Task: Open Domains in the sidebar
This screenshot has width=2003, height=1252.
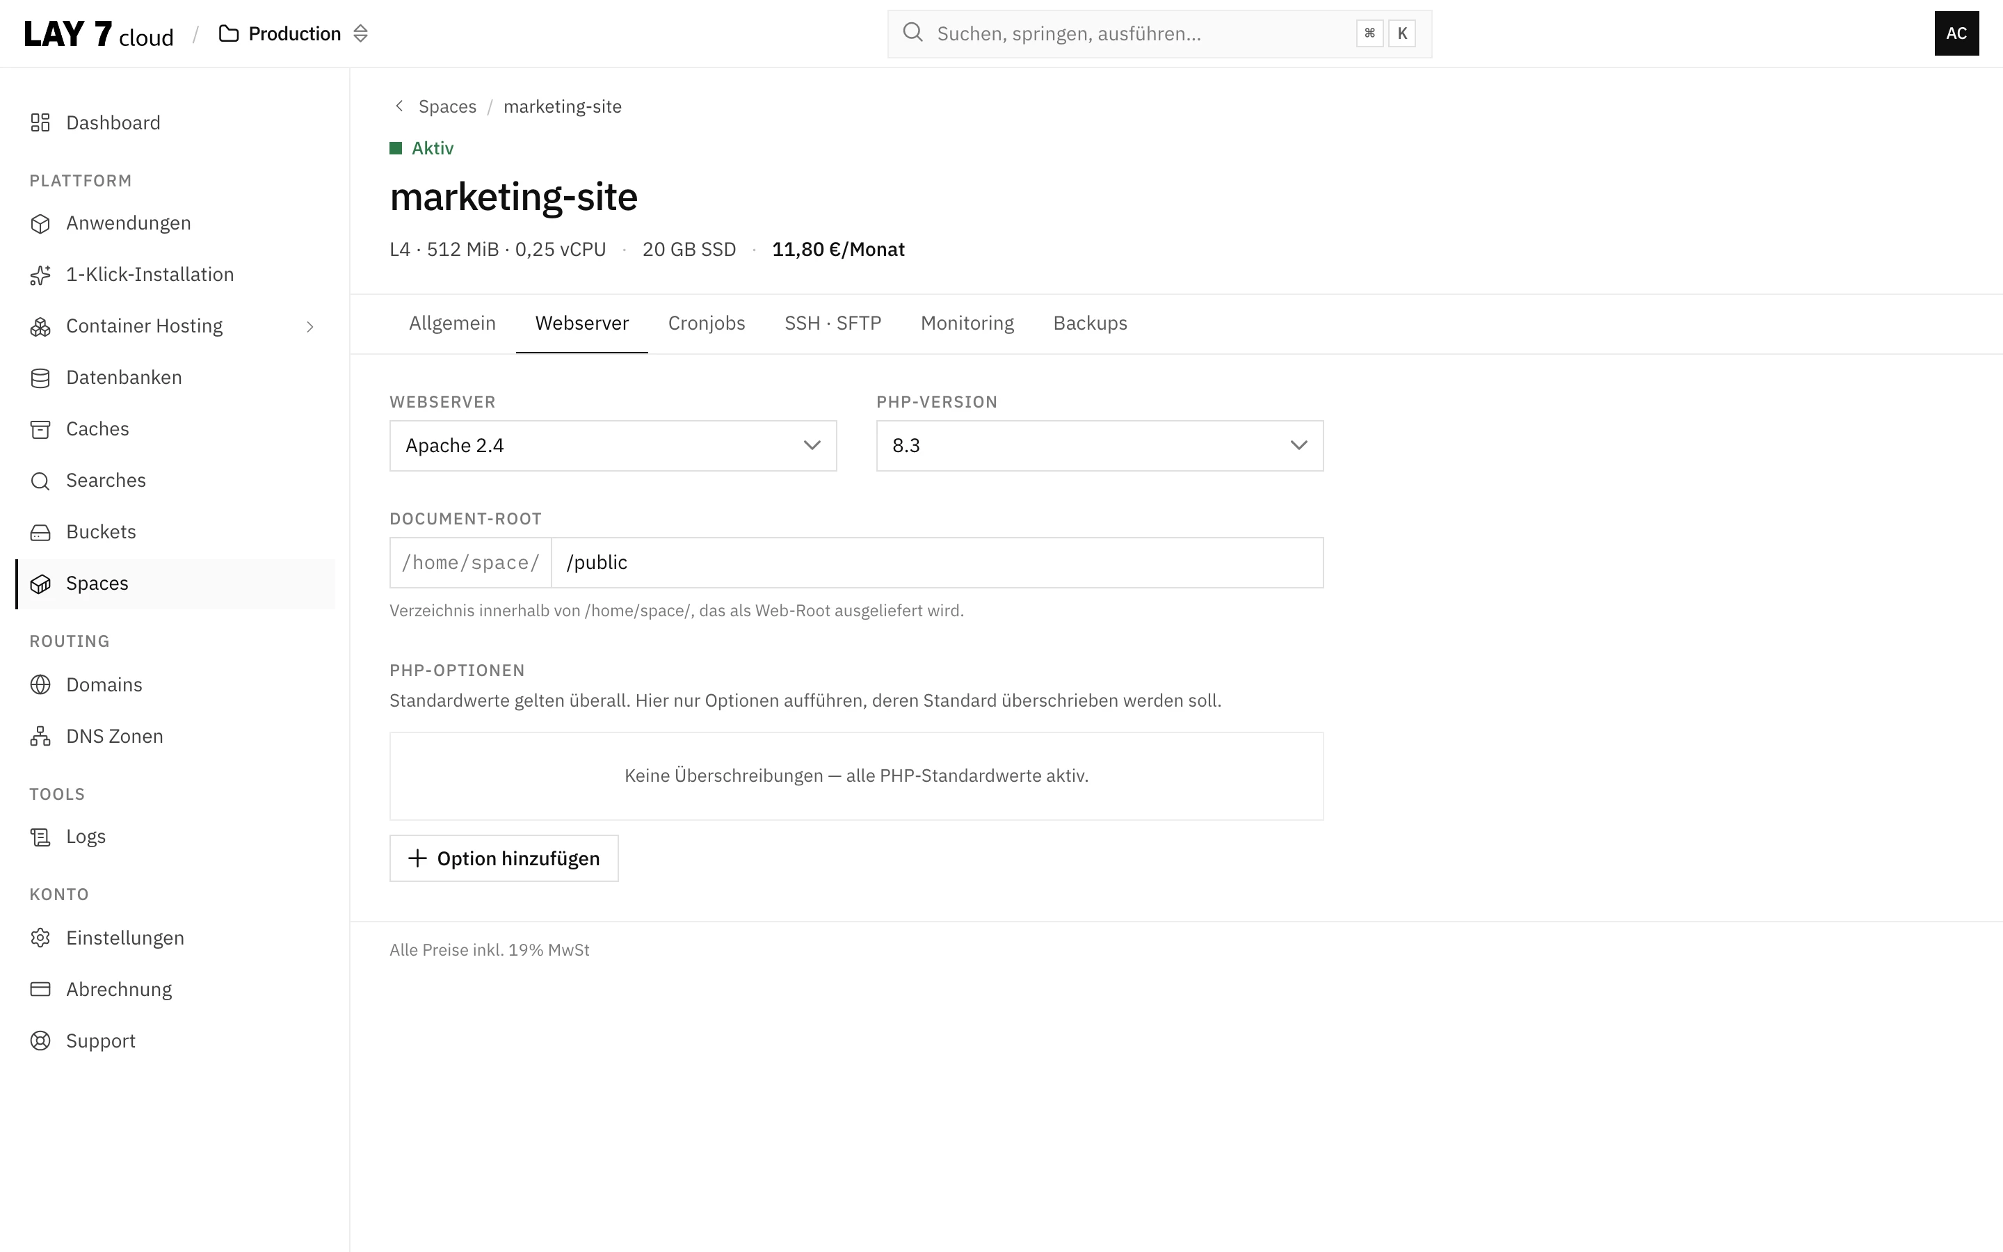Action: coord(175,685)
